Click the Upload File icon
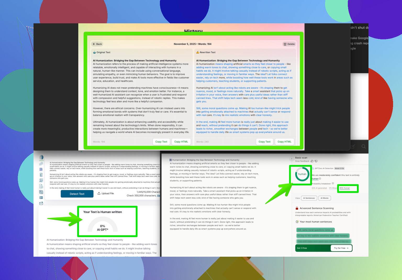This screenshot has height=280, width=402. [99, 194]
